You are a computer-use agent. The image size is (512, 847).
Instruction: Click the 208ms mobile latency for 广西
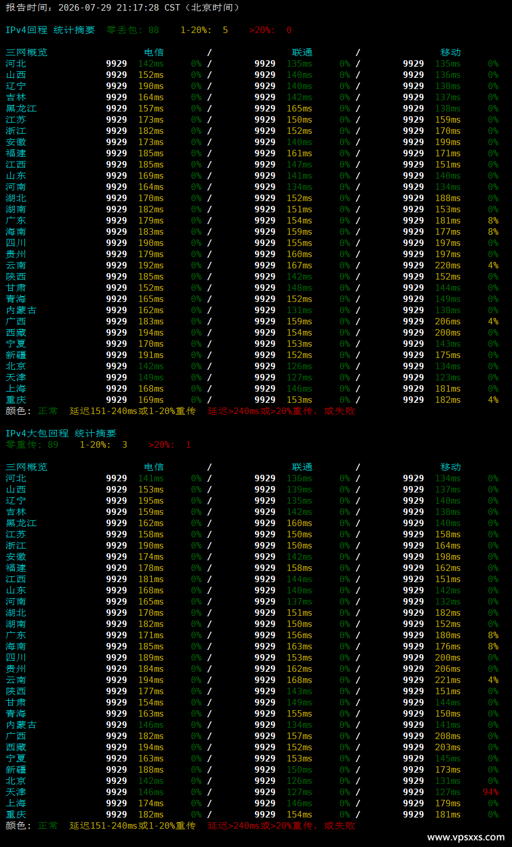click(x=448, y=736)
